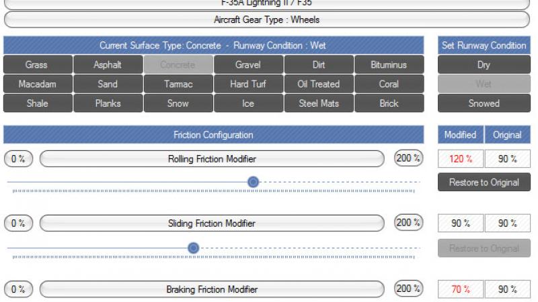Choose the Shale surface type
The image size is (538, 302).
38,103
